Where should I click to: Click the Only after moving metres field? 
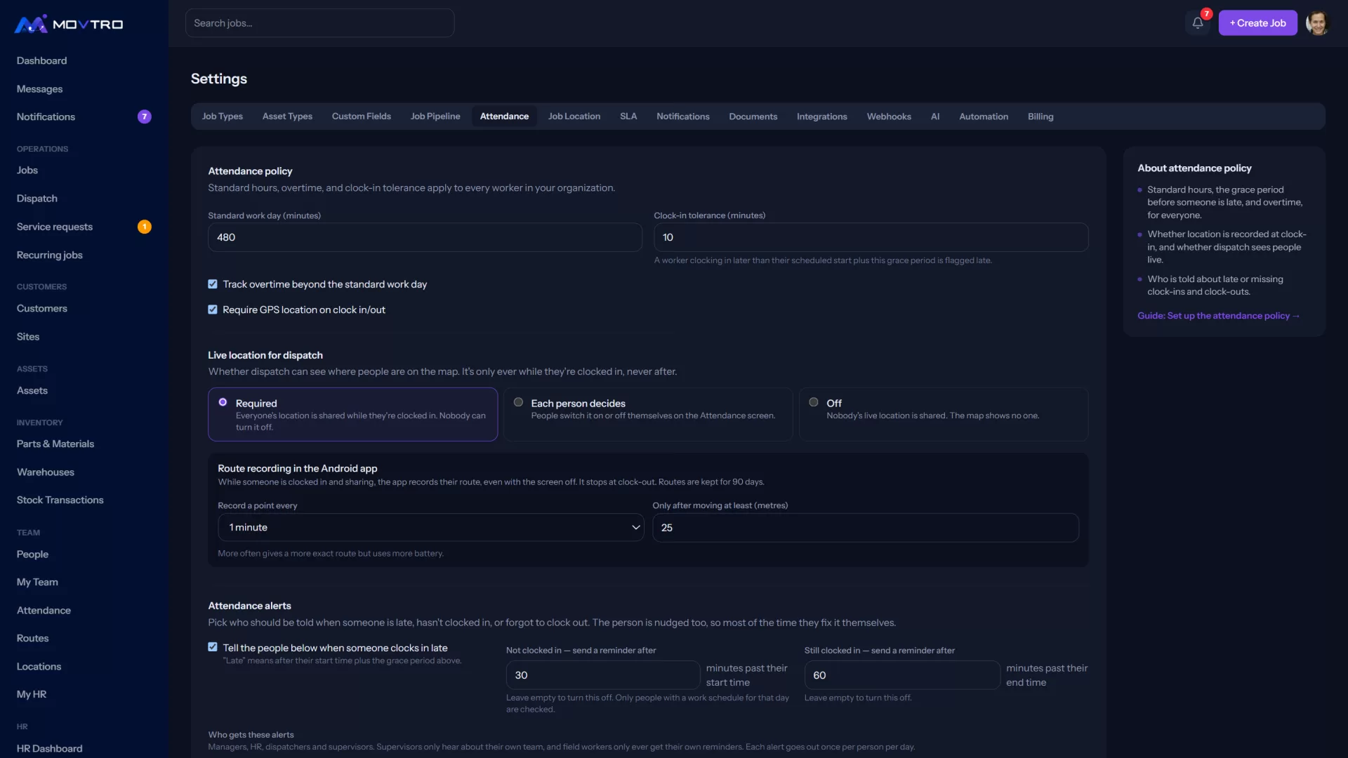click(x=866, y=527)
